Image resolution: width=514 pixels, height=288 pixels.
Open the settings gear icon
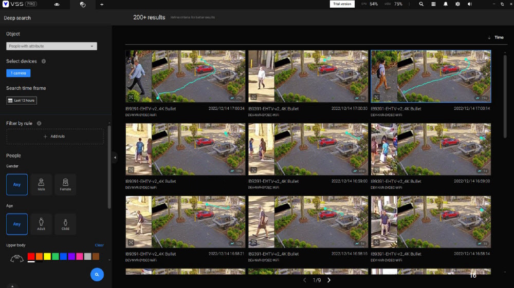coord(457,4)
